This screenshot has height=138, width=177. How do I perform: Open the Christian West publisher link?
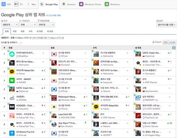(x=68, y=100)
